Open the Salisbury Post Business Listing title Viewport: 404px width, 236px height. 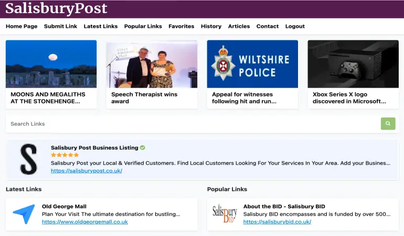point(94,147)
